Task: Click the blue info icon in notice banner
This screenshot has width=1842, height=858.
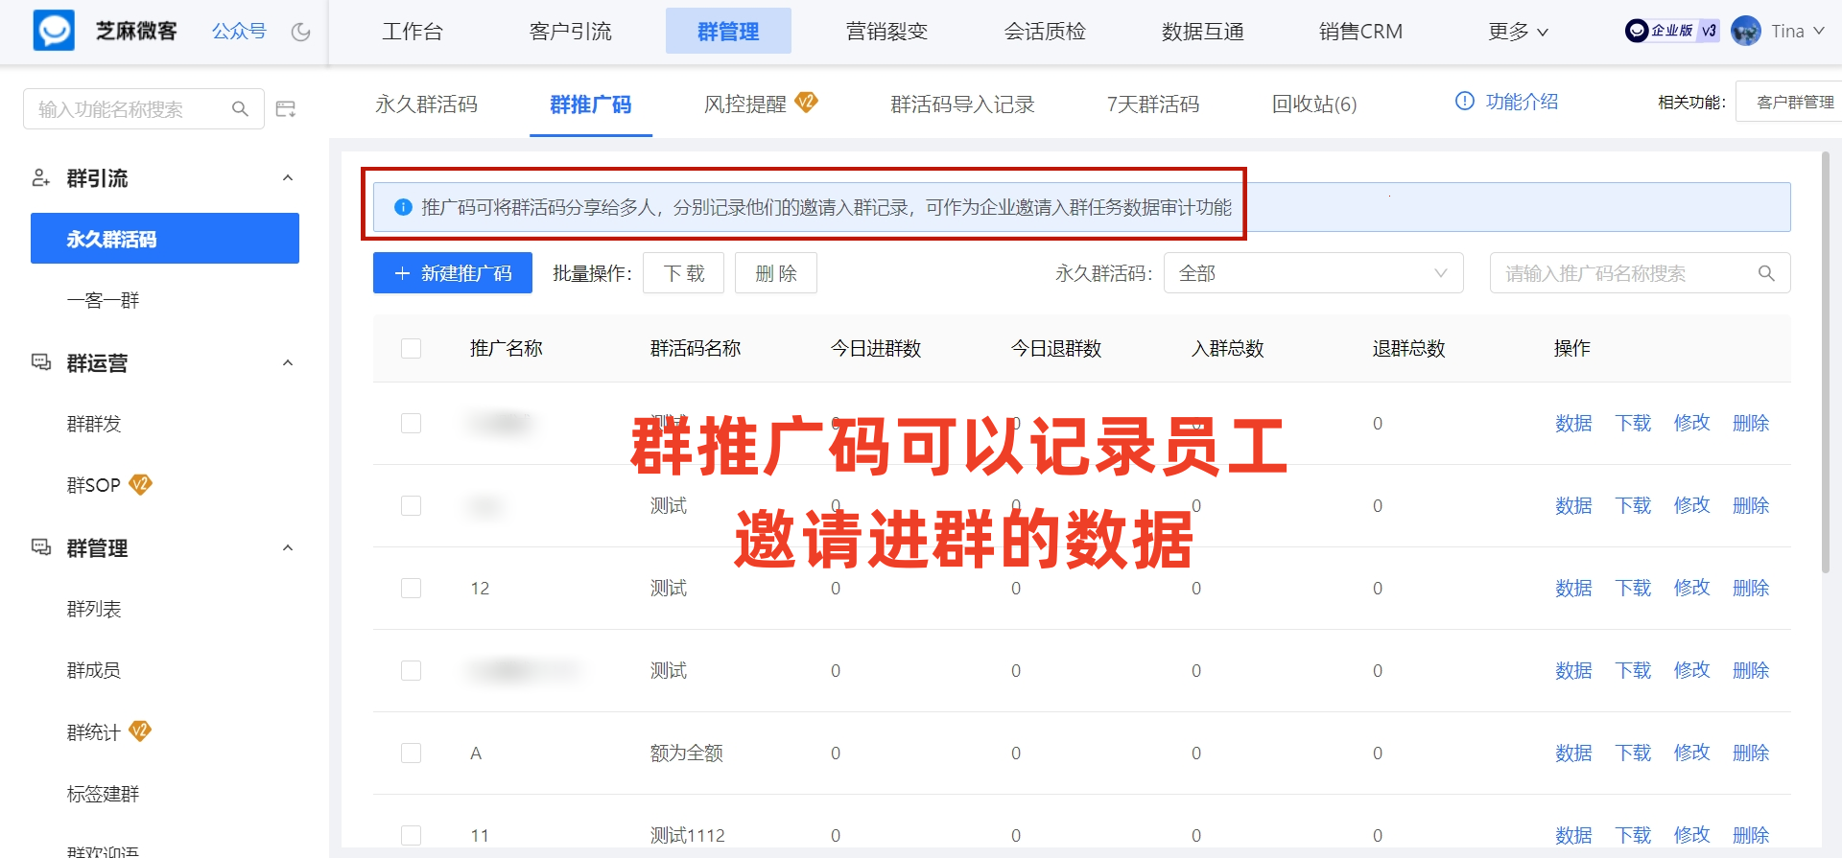Action: click(x=404, y=207)
